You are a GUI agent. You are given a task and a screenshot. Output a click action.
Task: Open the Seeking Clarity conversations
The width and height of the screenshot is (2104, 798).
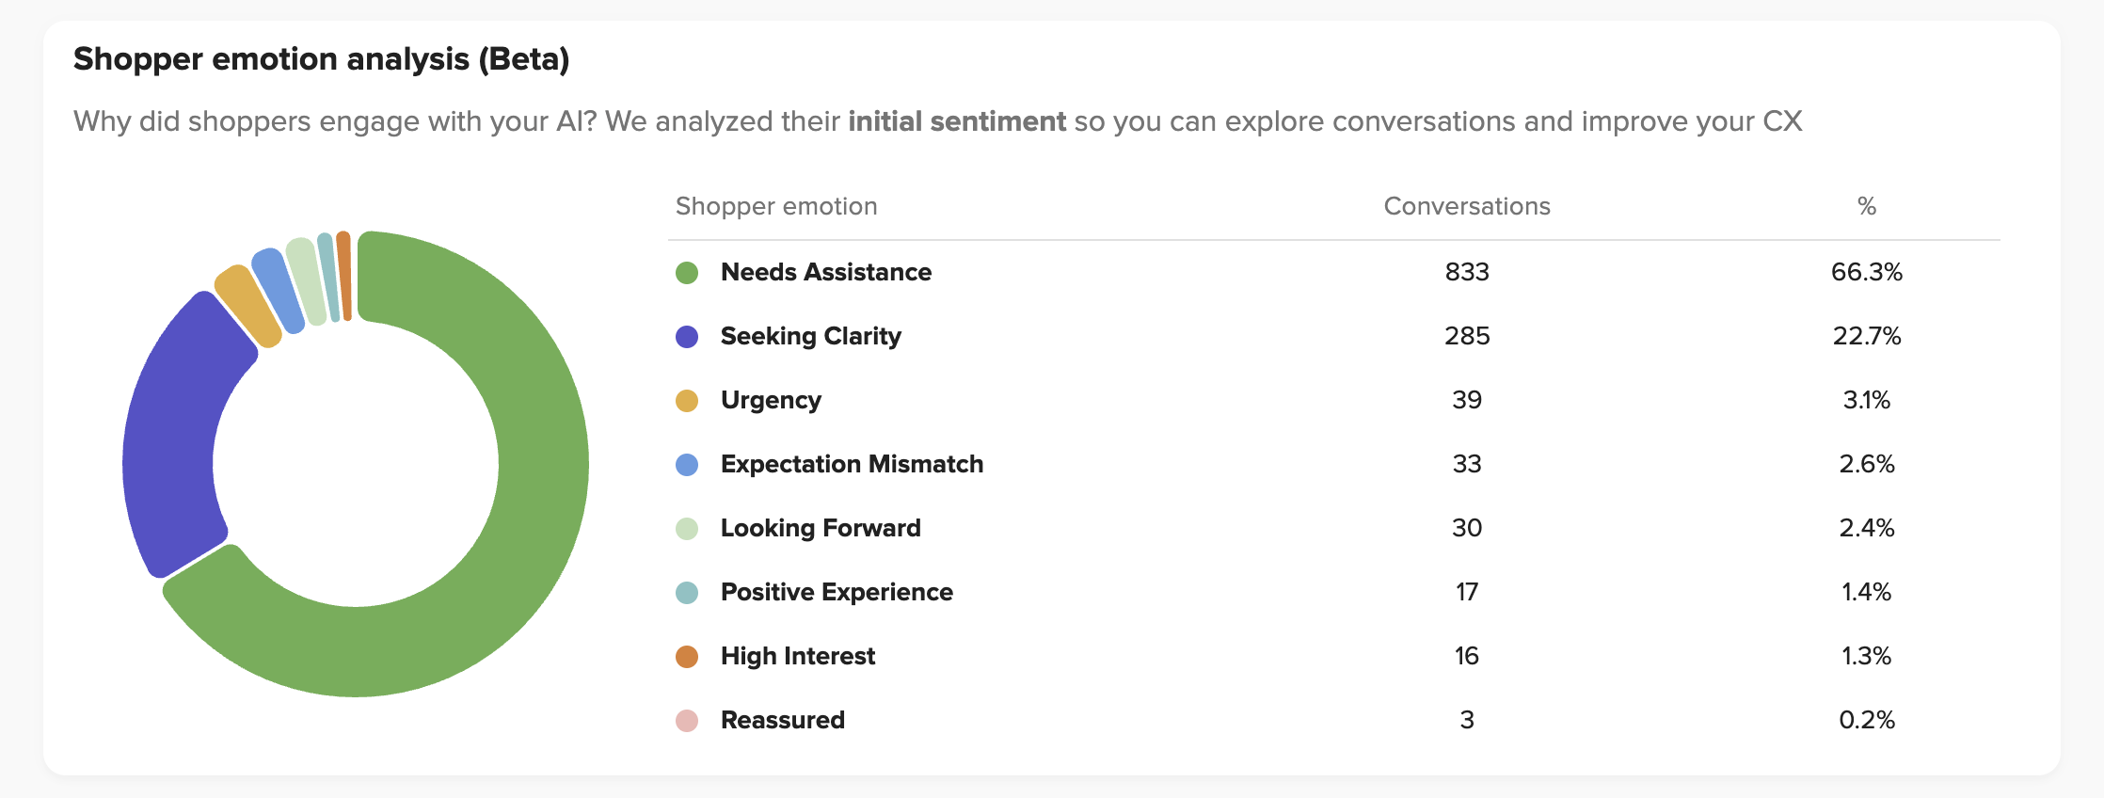point(810,337)
